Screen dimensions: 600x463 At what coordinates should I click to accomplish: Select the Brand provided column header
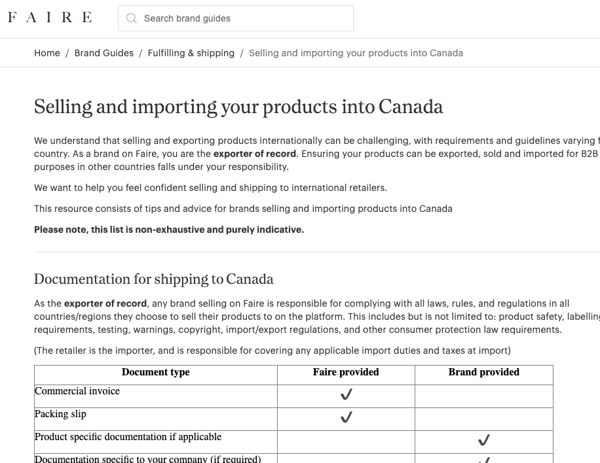pyautogui.click(x=484, y=373)
